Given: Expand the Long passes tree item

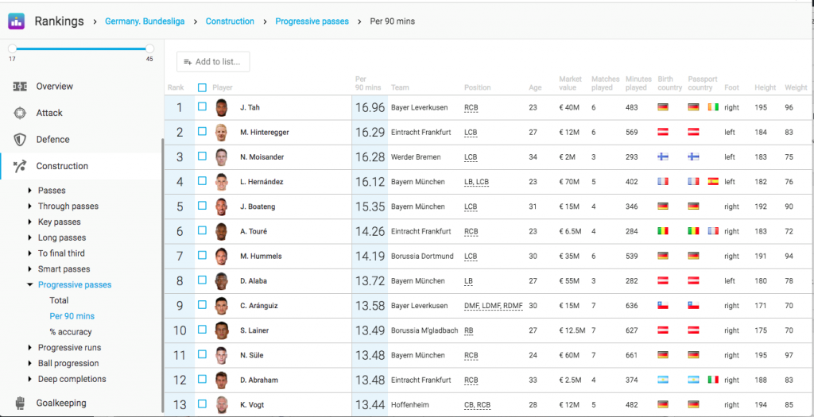Looking at the screenshot, I should click(30, 237).
